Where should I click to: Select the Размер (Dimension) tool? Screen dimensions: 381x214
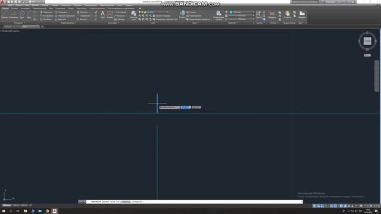(110, 14)
